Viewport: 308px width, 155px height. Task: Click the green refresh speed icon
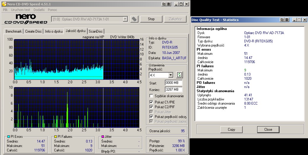click(179, 75)
